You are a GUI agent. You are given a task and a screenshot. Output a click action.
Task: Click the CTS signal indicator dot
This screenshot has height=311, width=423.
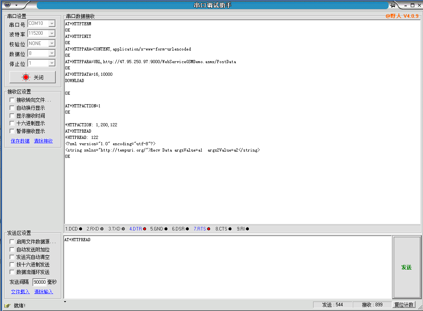coord(230,229)
